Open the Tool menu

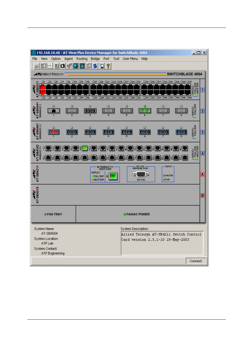pos(116,59)
